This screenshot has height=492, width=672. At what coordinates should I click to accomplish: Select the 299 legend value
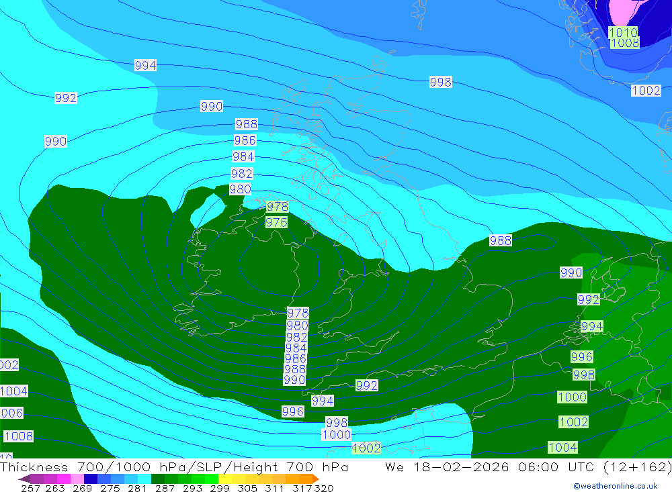(x=220, y=488)
